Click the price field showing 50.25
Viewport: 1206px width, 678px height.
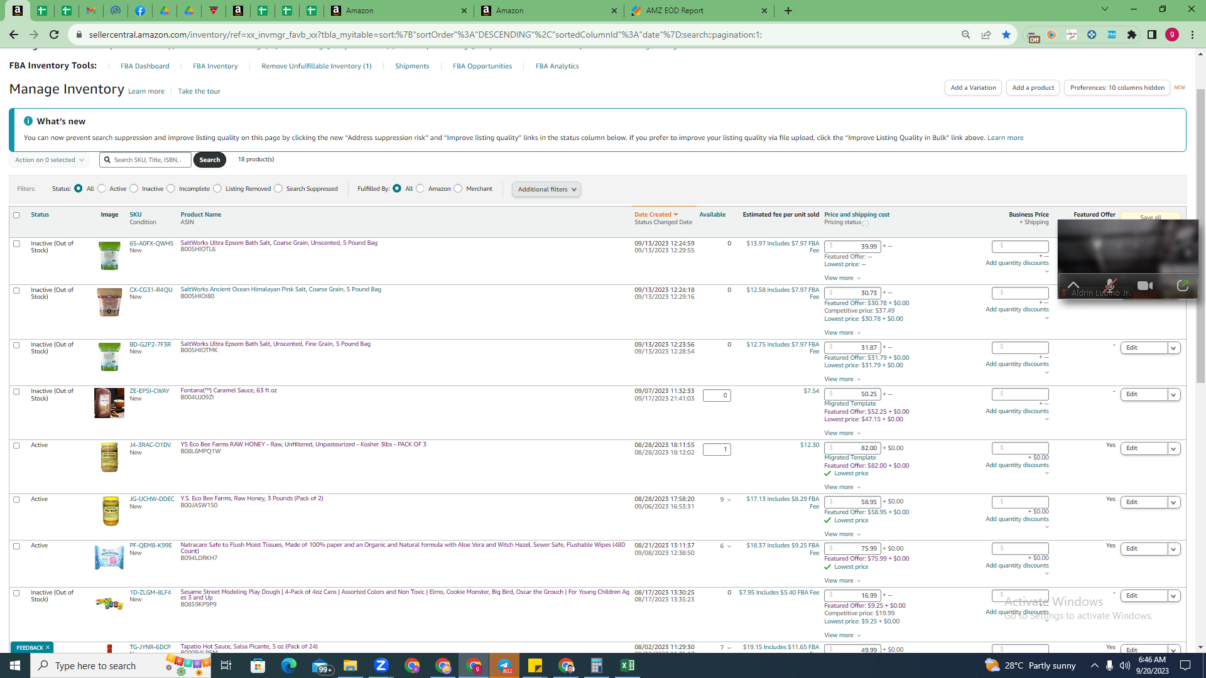(852, 394)
